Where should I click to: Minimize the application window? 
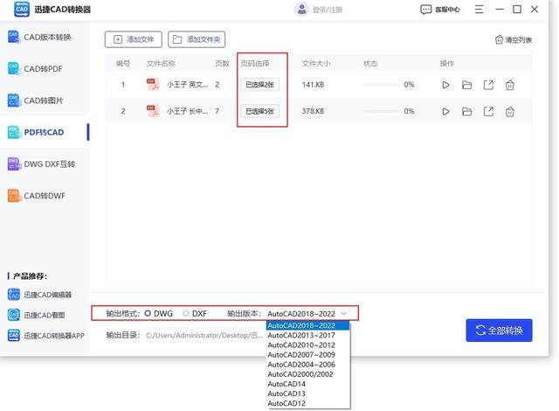[x=500, y=10]
